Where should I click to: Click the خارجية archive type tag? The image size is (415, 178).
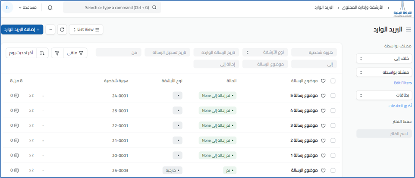(173, 171)
